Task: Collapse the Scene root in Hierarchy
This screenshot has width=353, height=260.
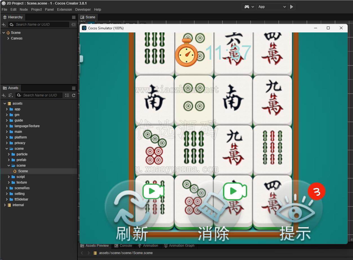Action: (x=4, y=33)
